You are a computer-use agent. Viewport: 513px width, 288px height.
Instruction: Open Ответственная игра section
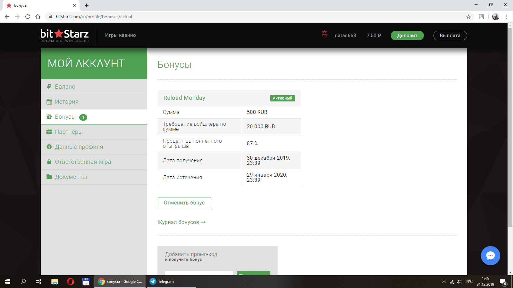(94, 162)
